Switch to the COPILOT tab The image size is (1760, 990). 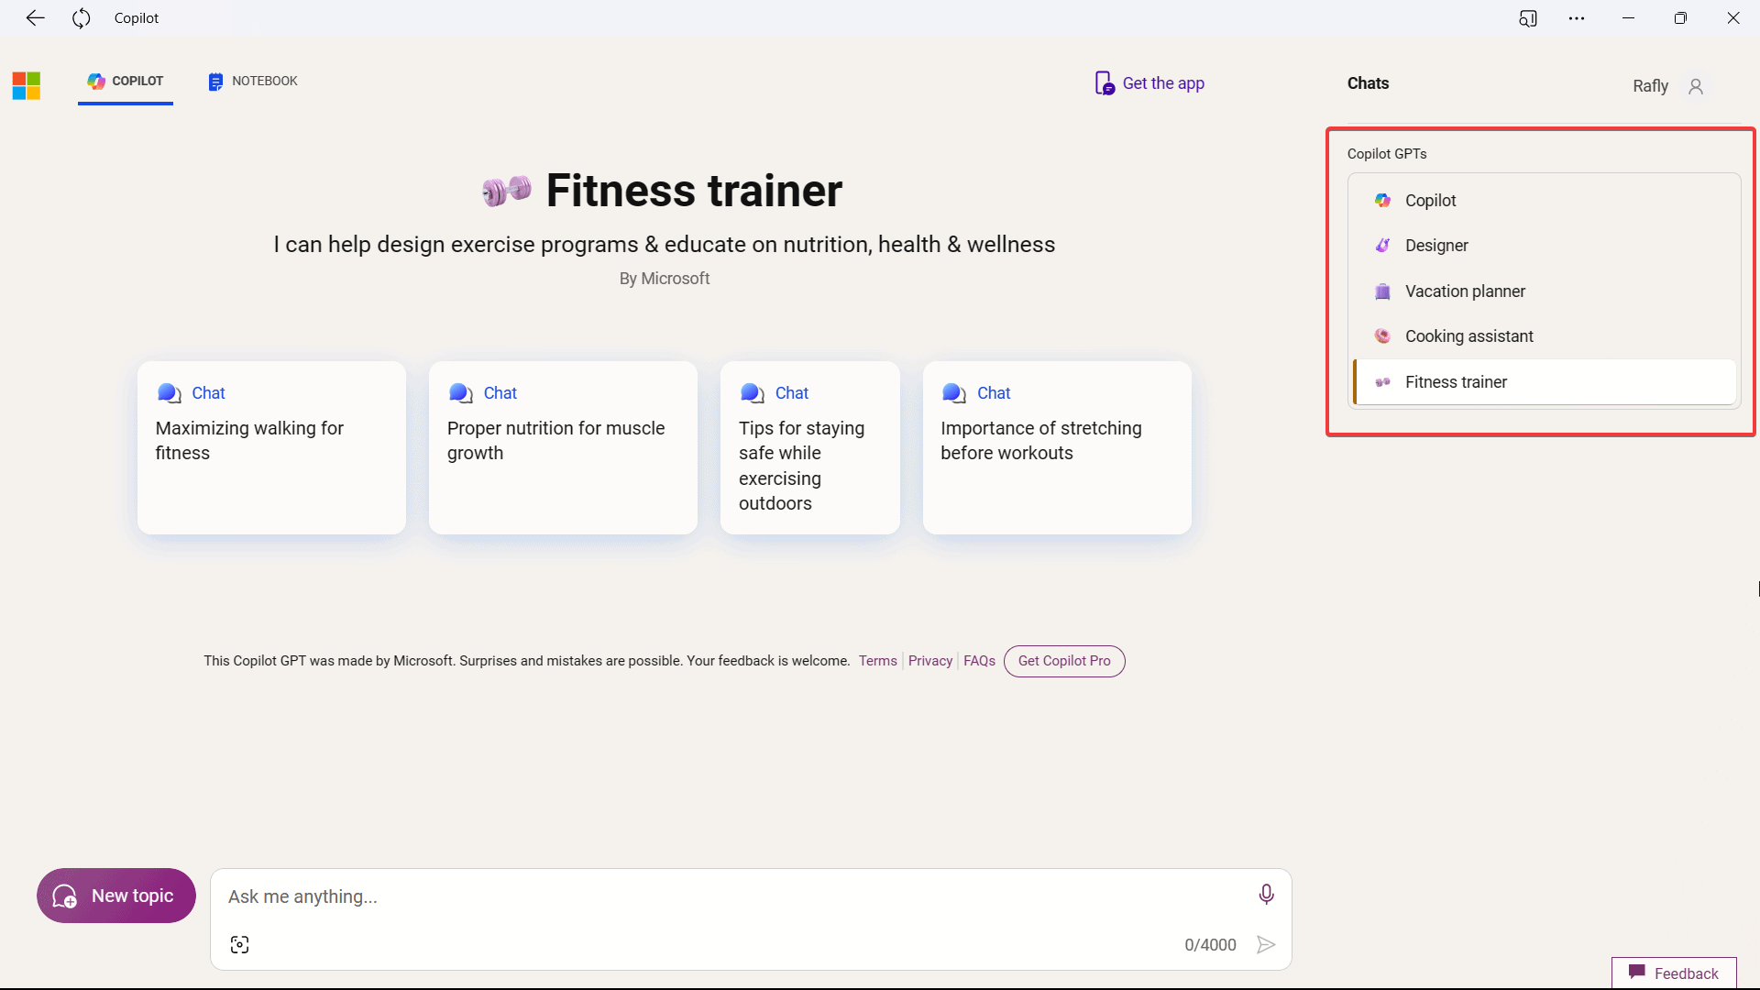(125, 81)
